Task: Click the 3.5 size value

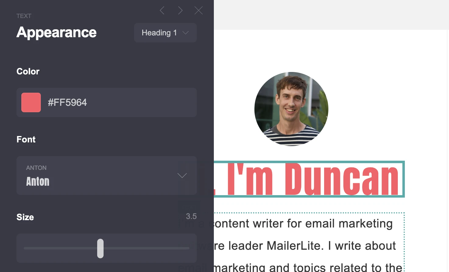Action: 191,217
